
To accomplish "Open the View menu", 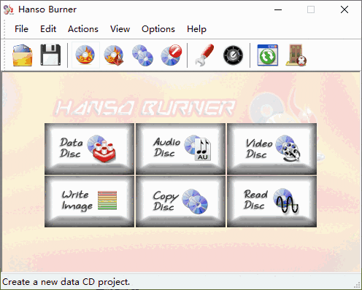I will [x=120, y=29].
